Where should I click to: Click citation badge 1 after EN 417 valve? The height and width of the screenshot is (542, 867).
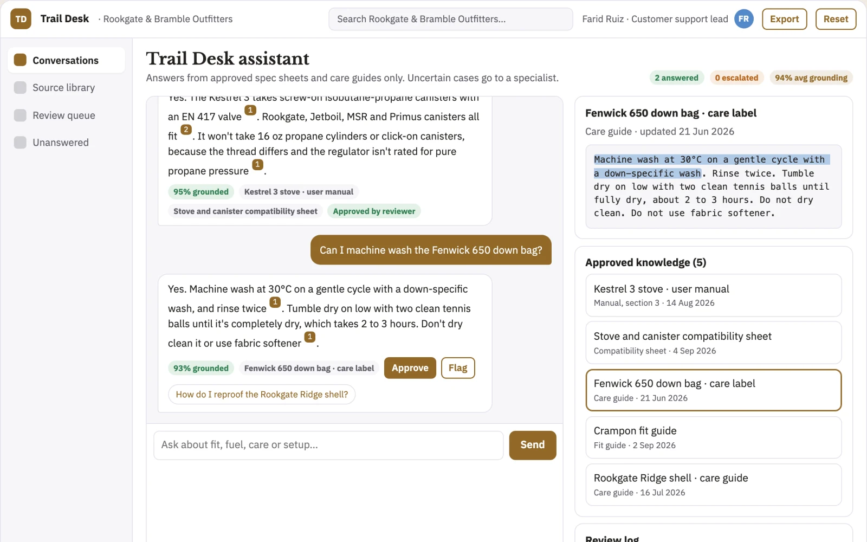[x=250, y=110]
